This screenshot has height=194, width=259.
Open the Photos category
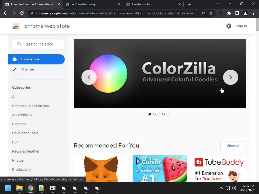click(x=18, y=160)
